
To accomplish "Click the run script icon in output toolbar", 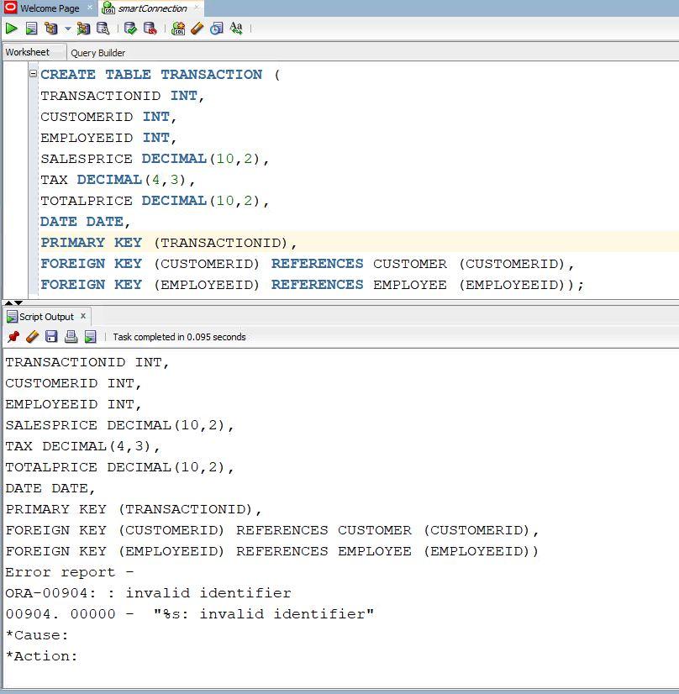I will (90, 337).
